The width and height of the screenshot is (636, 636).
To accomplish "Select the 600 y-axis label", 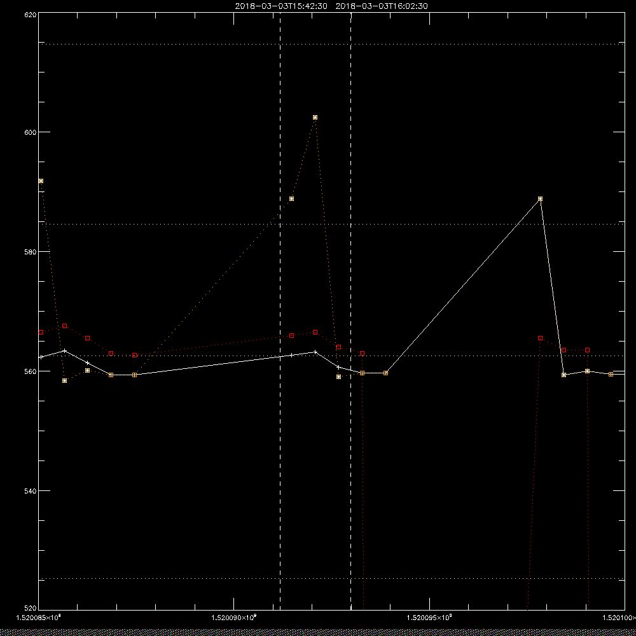I will coord(30,132).
